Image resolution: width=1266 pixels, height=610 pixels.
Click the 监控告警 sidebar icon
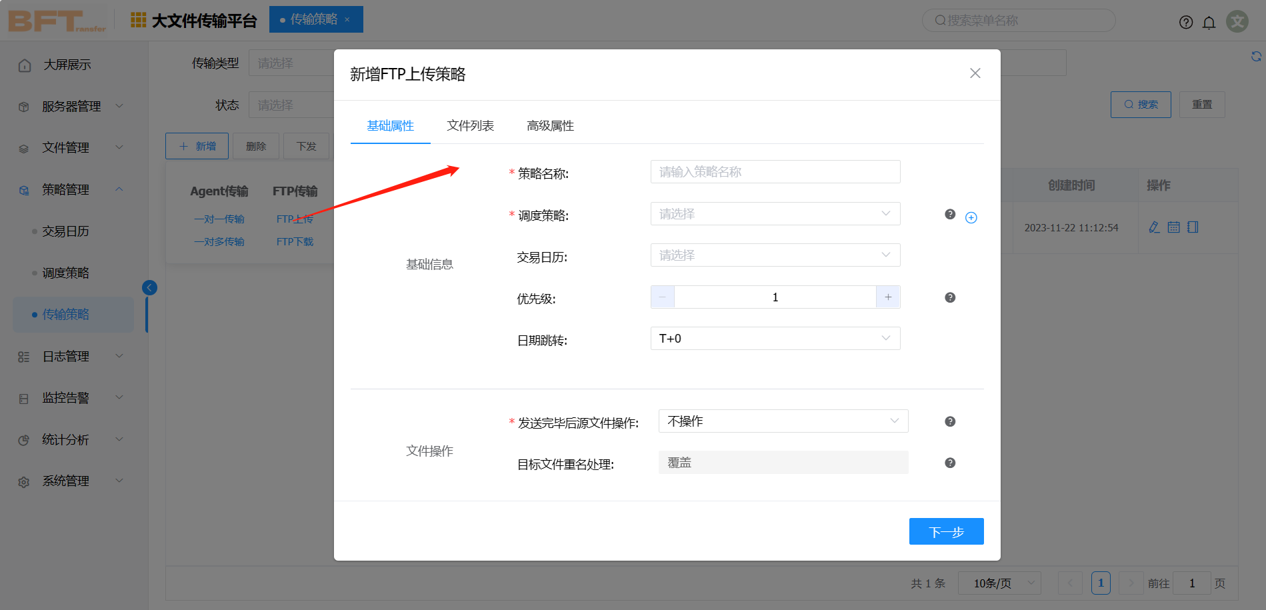point(24,399)
